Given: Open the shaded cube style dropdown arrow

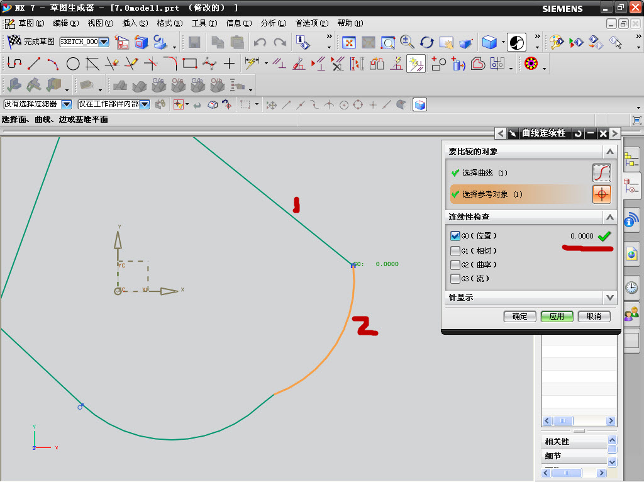Looking at the screenshot, I should coord(503,42).
